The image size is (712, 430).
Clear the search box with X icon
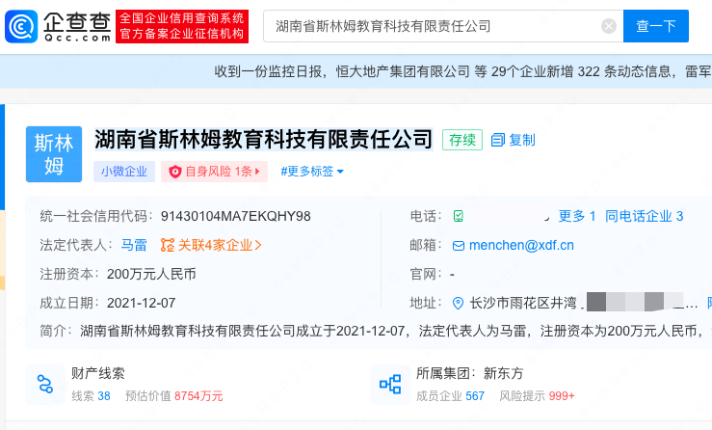click(x=609, y=26)
